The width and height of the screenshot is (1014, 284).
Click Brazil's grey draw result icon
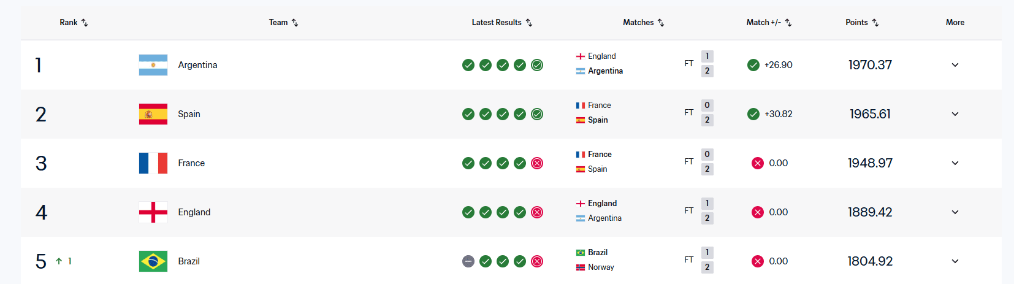pos(468,261)
